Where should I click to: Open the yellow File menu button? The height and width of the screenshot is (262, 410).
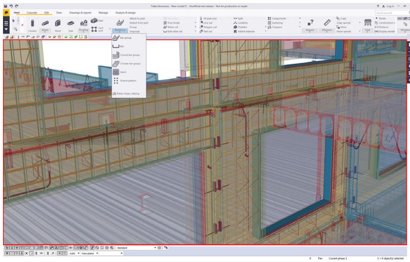pyautogui.click(x=6, y=12)
